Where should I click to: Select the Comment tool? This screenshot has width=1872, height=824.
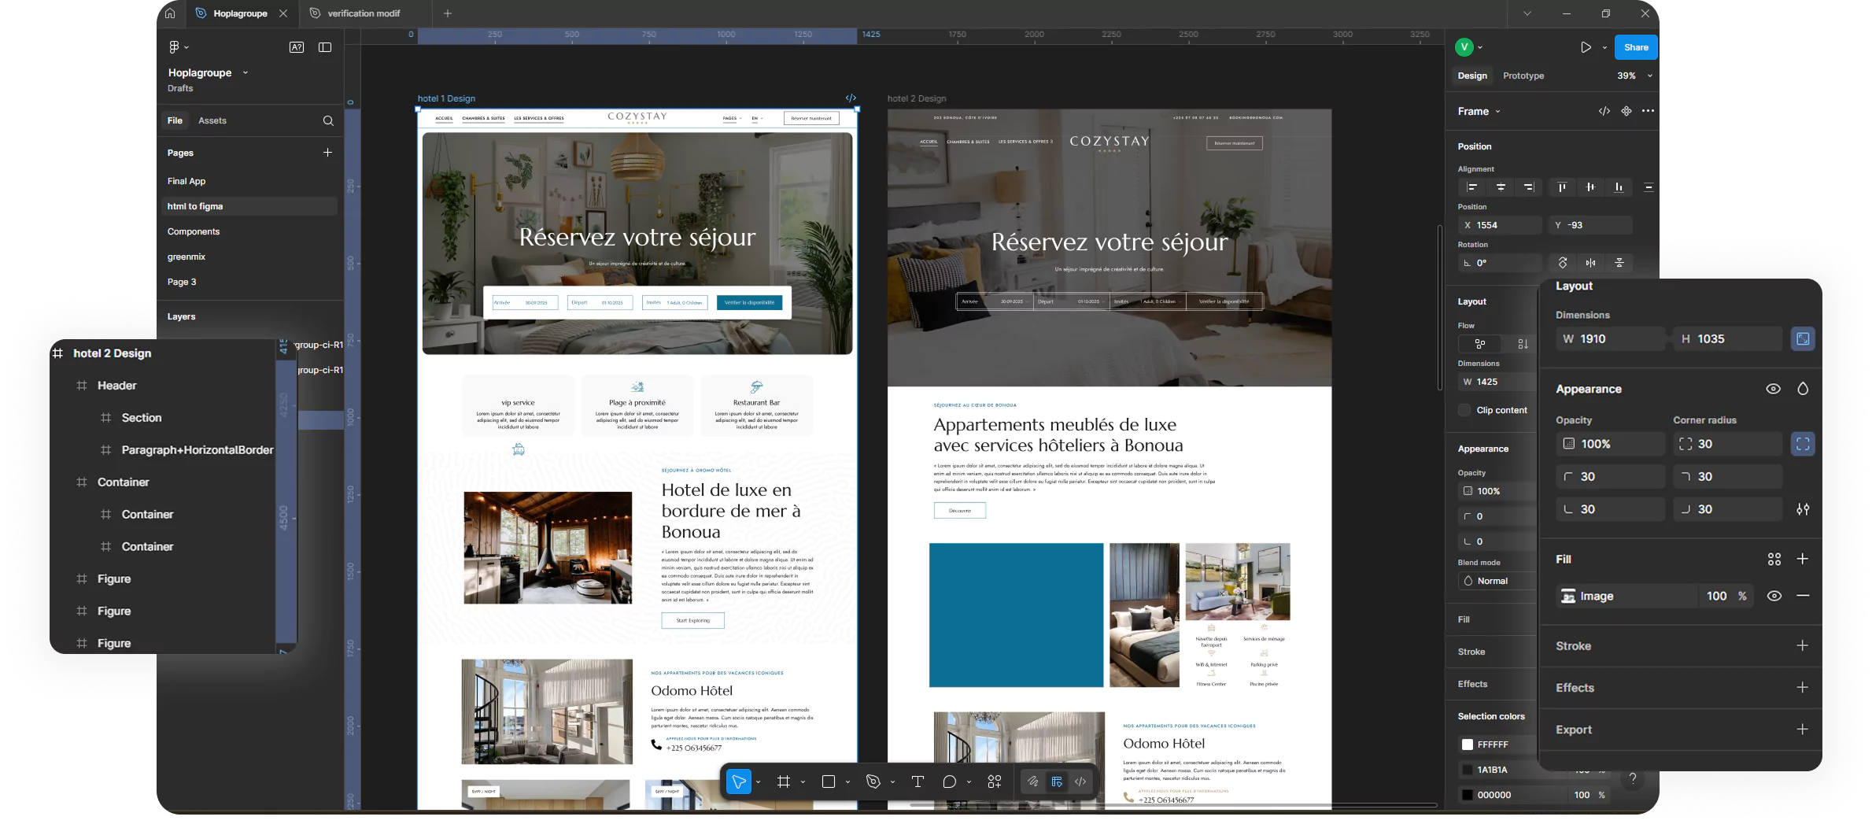tap(950, 782)
